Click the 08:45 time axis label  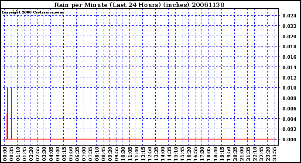(103, 154)
